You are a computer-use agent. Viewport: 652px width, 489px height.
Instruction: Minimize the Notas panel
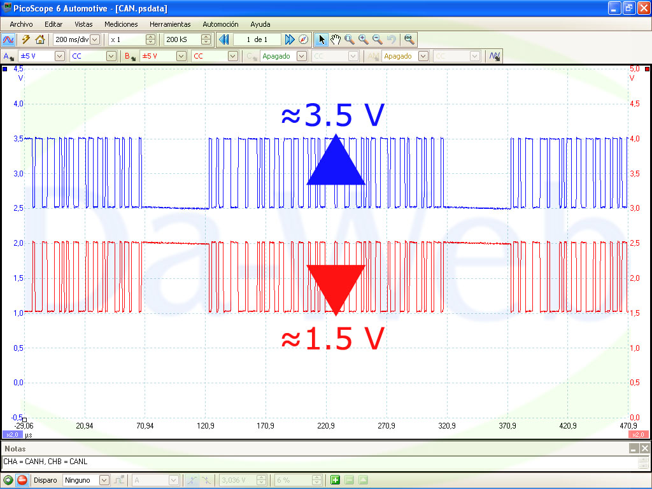(634, 448)
